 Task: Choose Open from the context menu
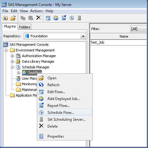[65, 78]
